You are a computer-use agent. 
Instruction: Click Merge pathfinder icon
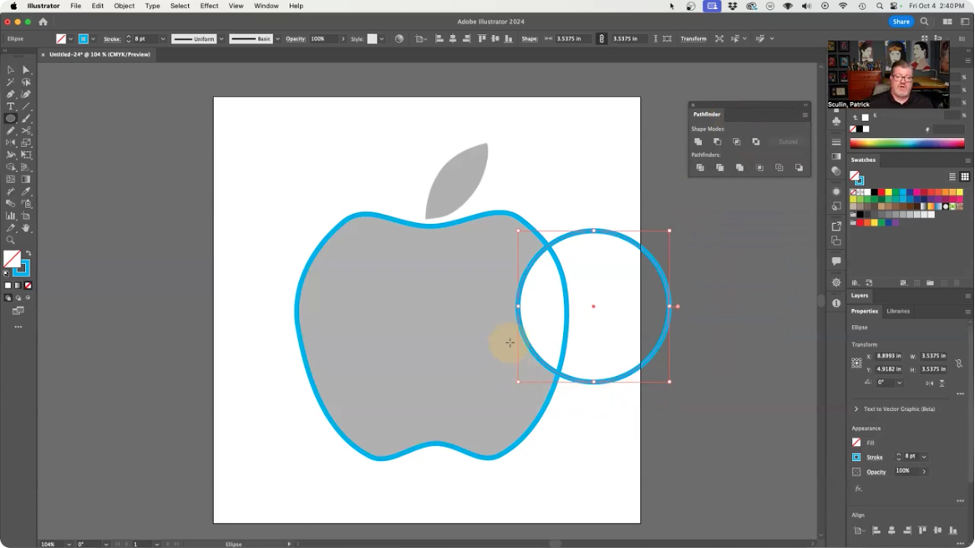[739, 168]
